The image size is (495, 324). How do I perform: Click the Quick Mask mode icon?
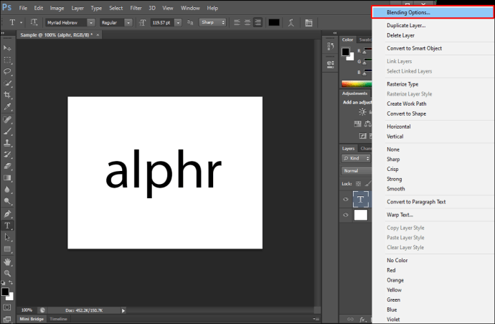click(7, 307)
